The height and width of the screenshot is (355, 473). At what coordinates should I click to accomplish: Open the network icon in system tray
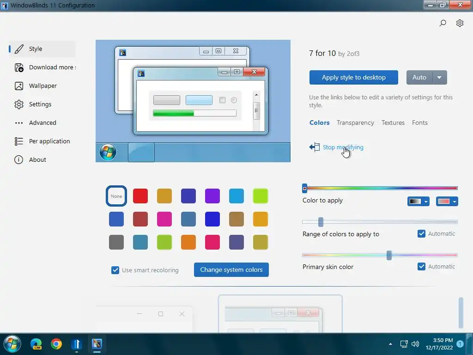point(404,344)
